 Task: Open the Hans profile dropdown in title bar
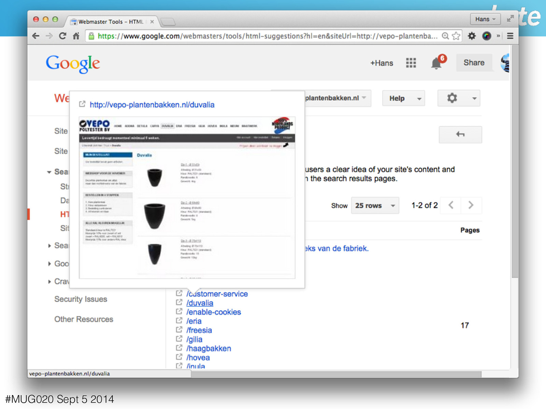pos(485,19)
